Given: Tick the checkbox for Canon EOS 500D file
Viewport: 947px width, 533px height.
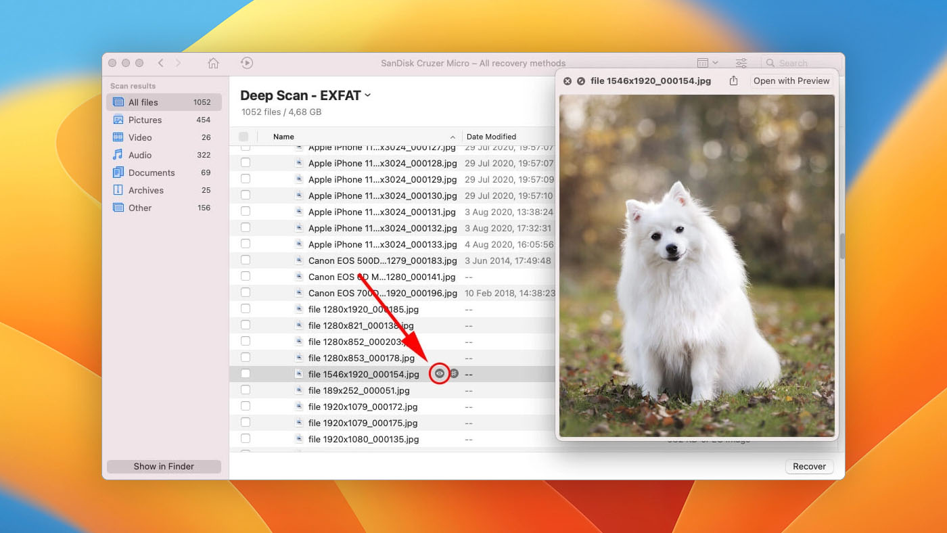Looking at the screenshot, I should pyautogui.click(x=246, y=260).
